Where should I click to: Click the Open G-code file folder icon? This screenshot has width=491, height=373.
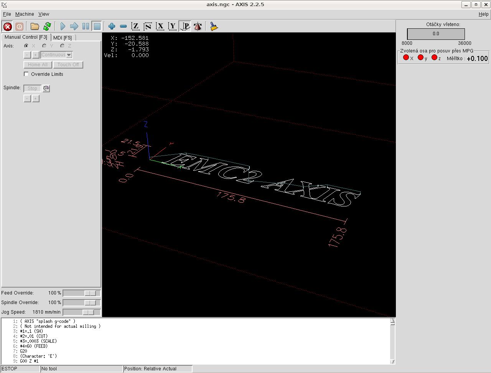click(35, 26)
